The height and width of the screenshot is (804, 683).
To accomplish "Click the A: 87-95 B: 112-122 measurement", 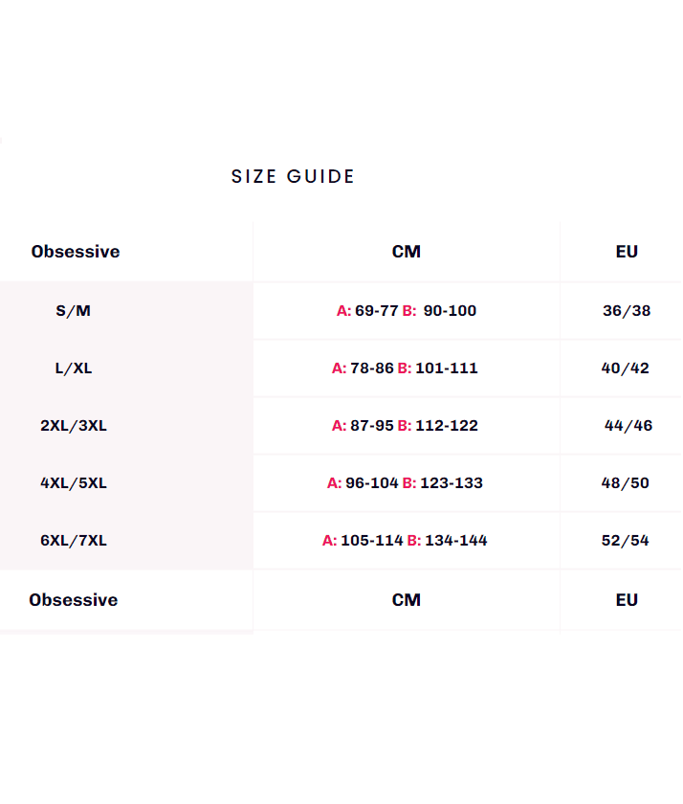I will 405,426.
